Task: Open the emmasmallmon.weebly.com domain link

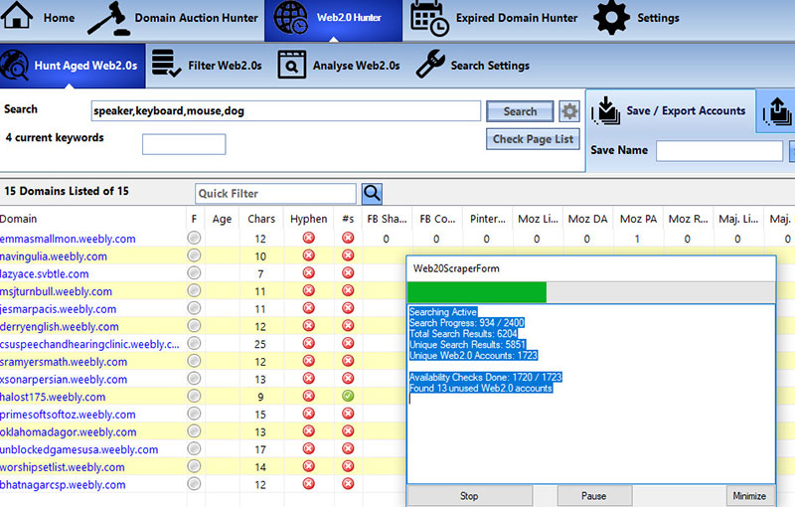Action: click(68, 239)
